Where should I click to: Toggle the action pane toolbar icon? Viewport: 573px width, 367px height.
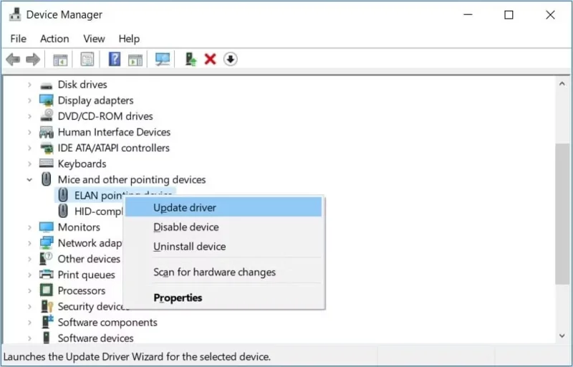pos(135,59)
